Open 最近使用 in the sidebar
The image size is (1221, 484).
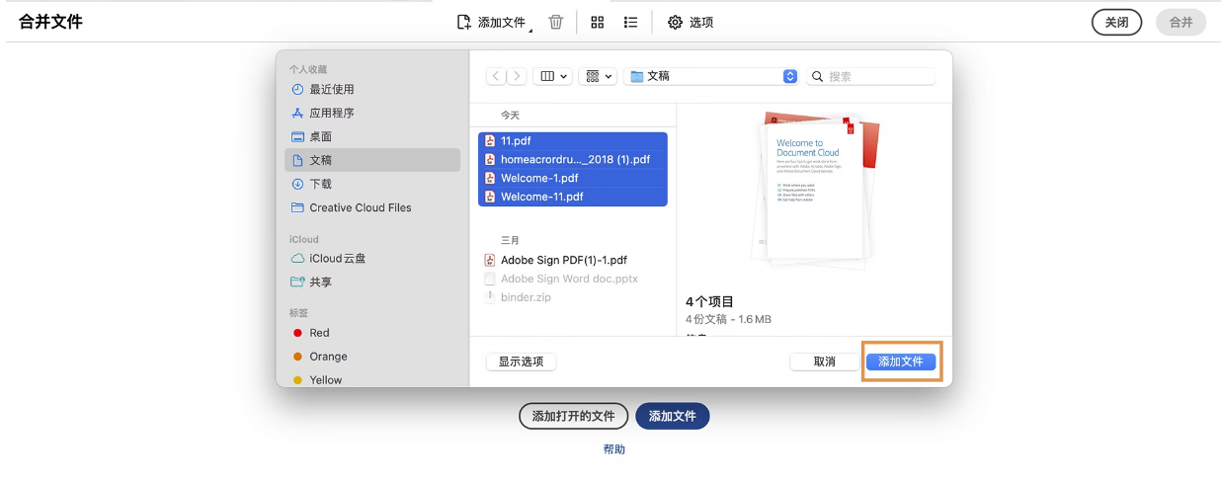331,90
